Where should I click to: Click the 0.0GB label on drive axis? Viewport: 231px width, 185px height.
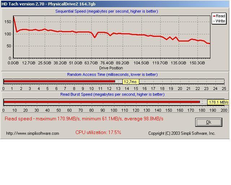point(13,63)
